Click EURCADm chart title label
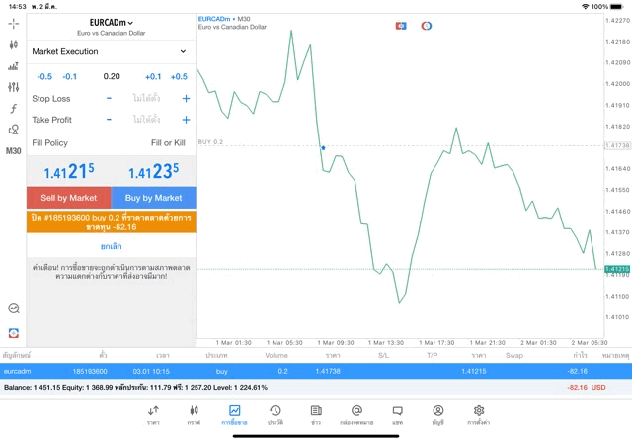 214,19
